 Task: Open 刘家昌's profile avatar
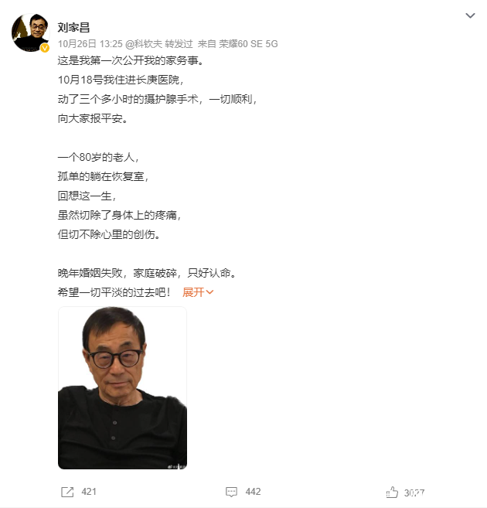30,32
